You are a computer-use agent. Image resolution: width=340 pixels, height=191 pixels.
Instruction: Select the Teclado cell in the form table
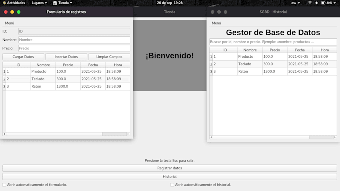(x=43, y=79)
